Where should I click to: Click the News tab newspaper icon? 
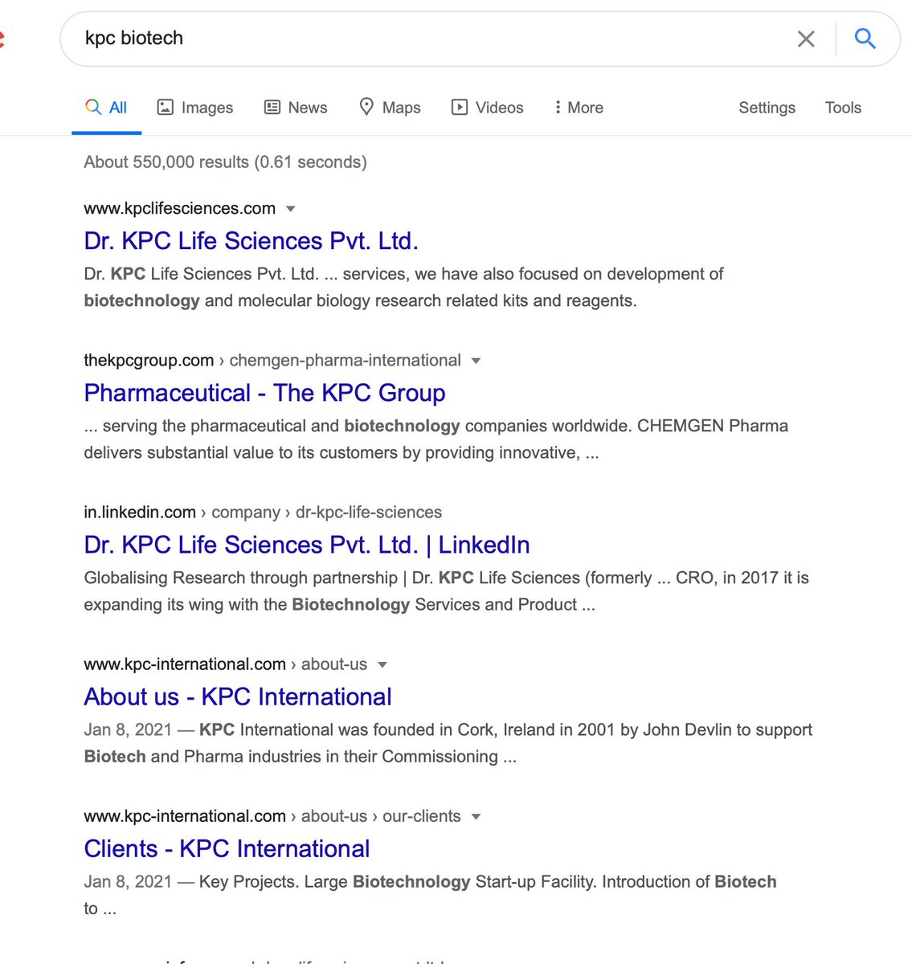click(x=272, y=107)
